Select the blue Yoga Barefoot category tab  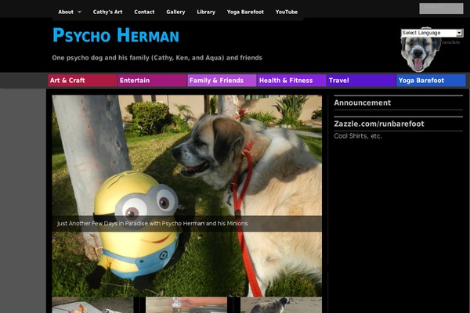coord(431,81)
